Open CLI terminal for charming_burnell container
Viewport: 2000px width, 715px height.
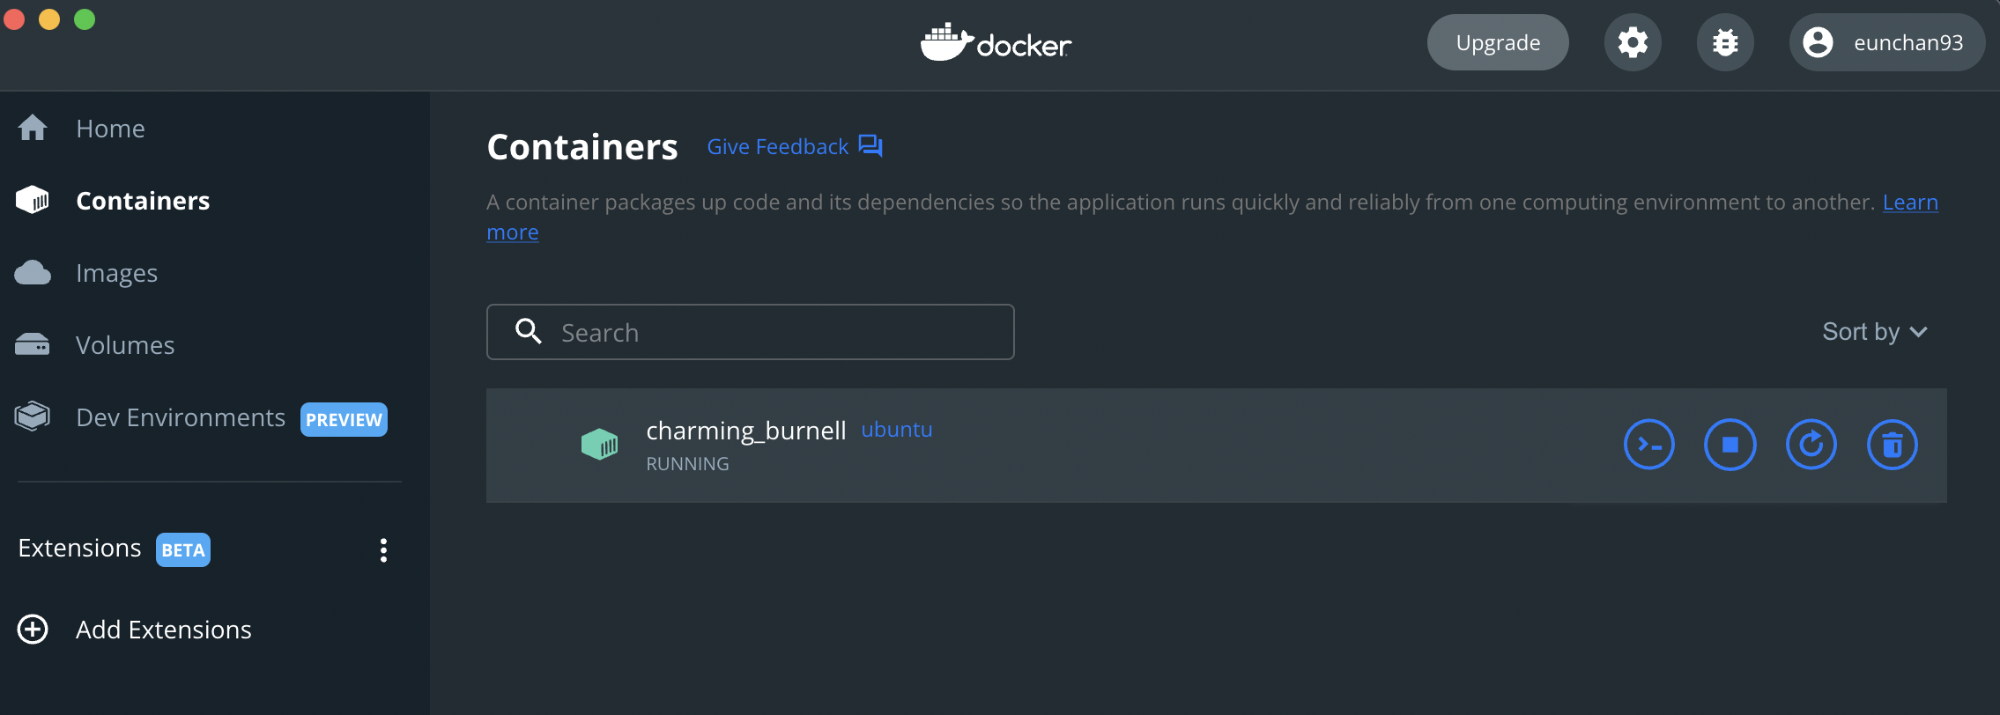pos(1648,445)
